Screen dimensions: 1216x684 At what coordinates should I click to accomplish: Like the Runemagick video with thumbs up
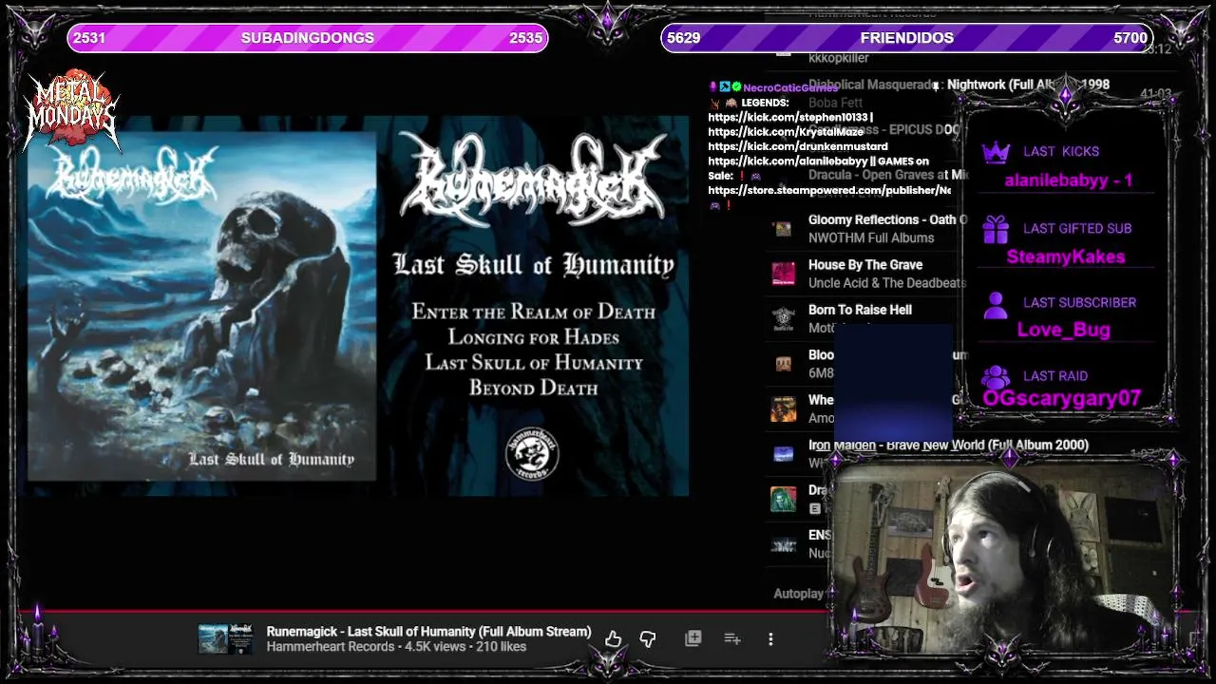613,639
